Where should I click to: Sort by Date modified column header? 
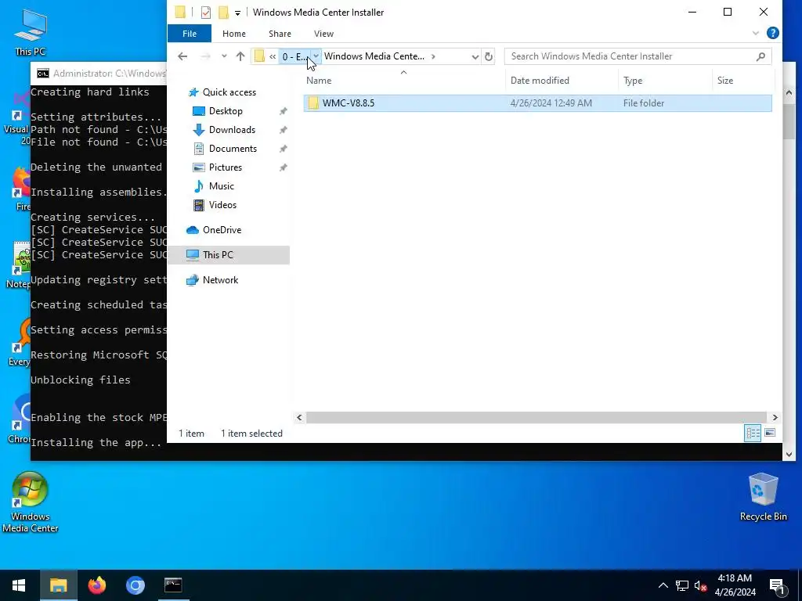[x=562, y=81]
